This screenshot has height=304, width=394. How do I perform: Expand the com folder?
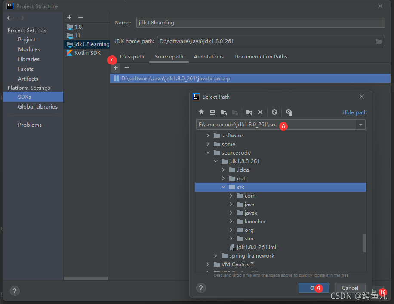[231, 196]
